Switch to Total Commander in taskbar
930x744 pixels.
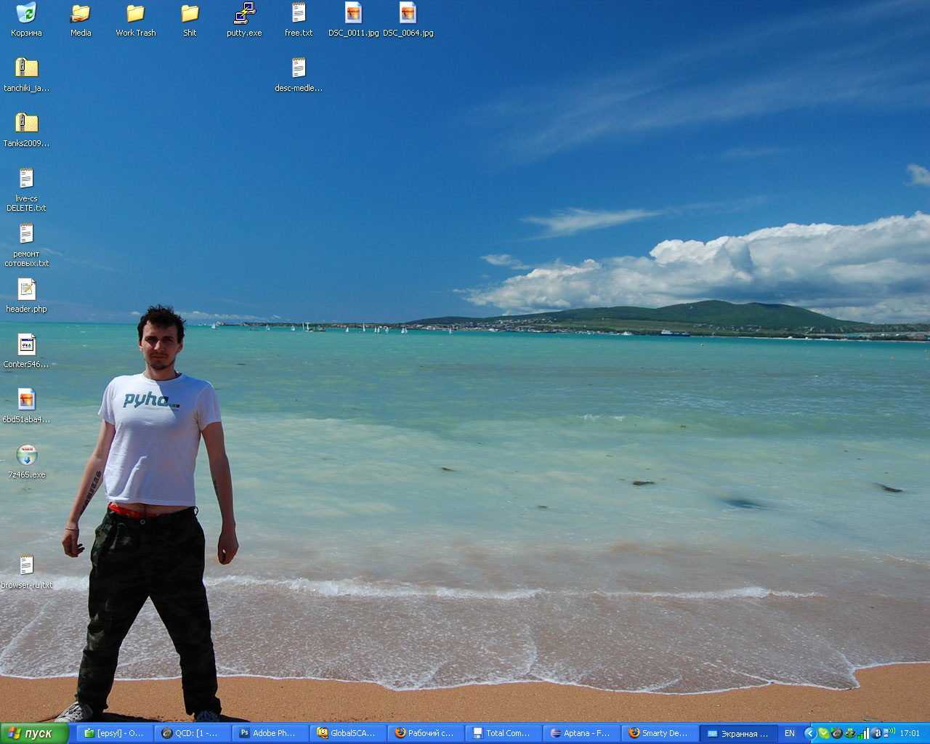(502, 733)
